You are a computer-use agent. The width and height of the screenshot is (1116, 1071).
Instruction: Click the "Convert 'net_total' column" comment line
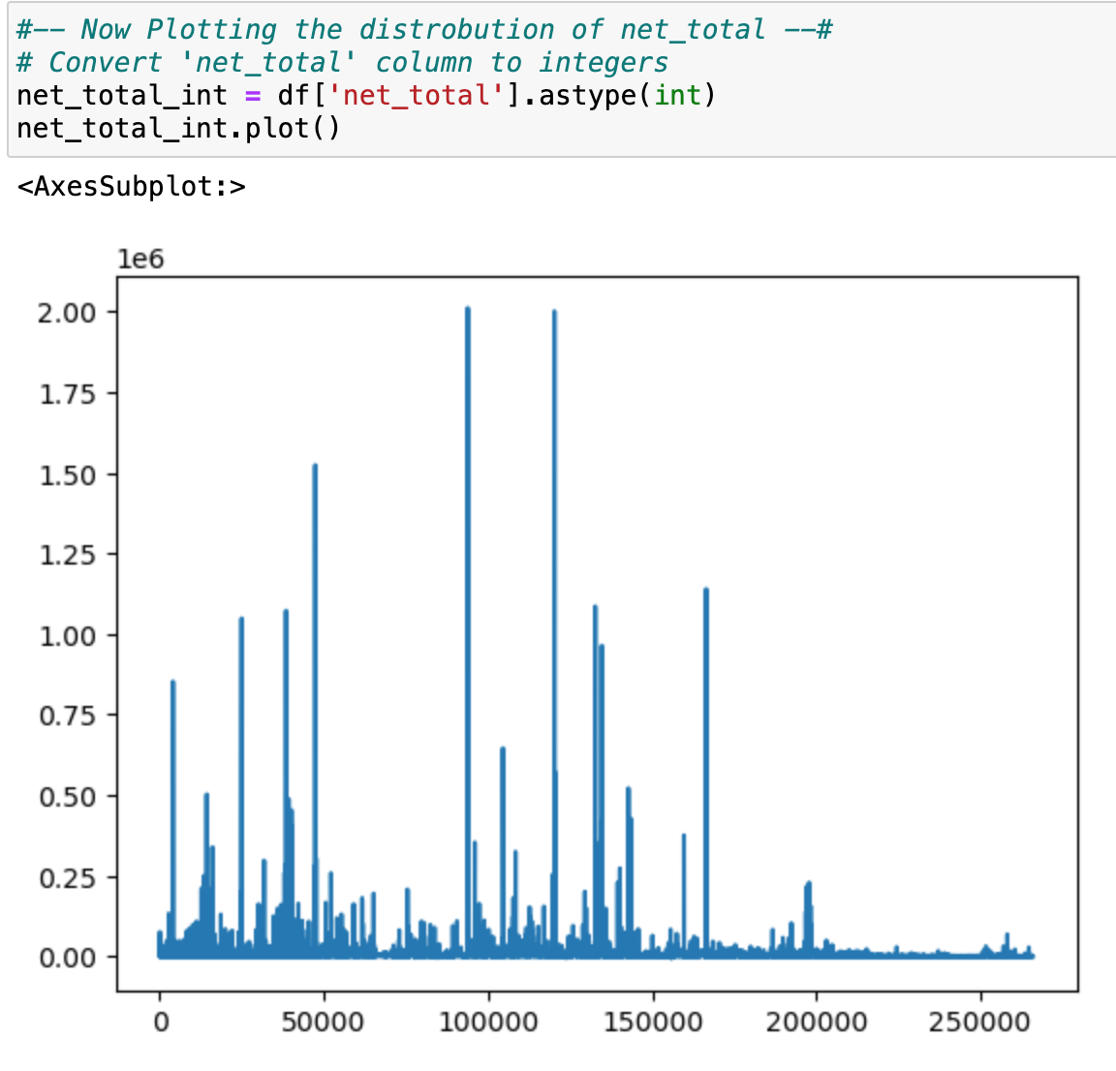[x=342, y=62]
